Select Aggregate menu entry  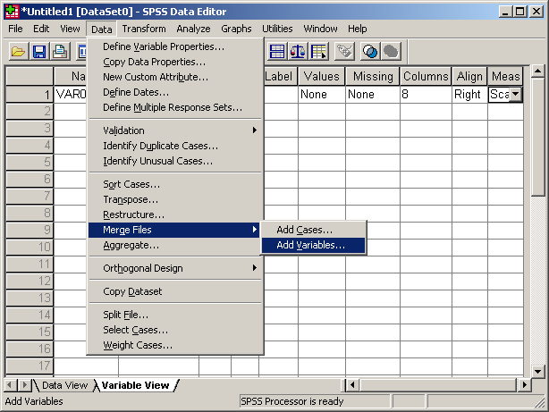174,246
